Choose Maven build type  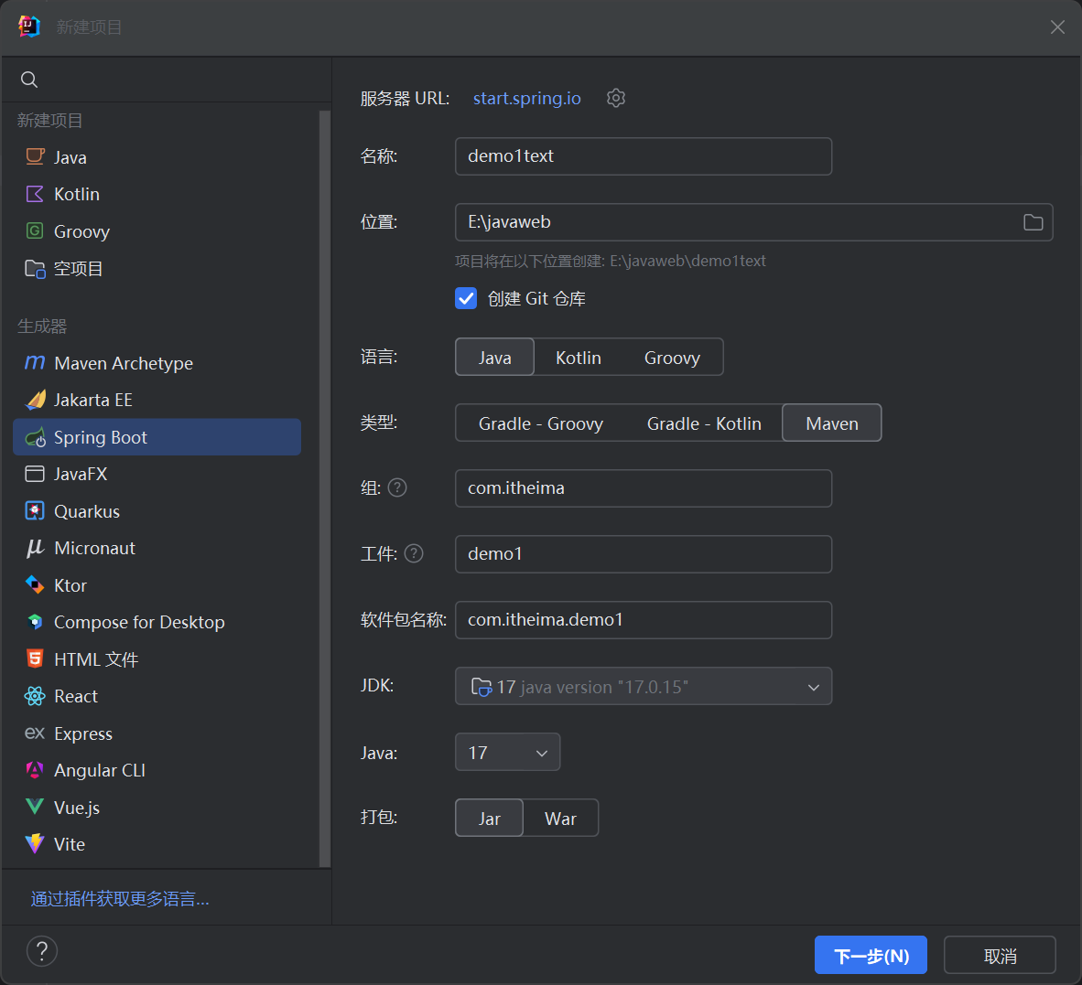(x=831, y=423)
